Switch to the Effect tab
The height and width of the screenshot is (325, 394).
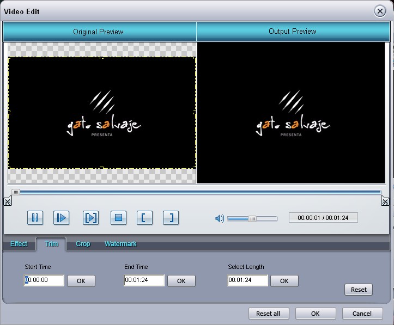click(x=19, y=244)
